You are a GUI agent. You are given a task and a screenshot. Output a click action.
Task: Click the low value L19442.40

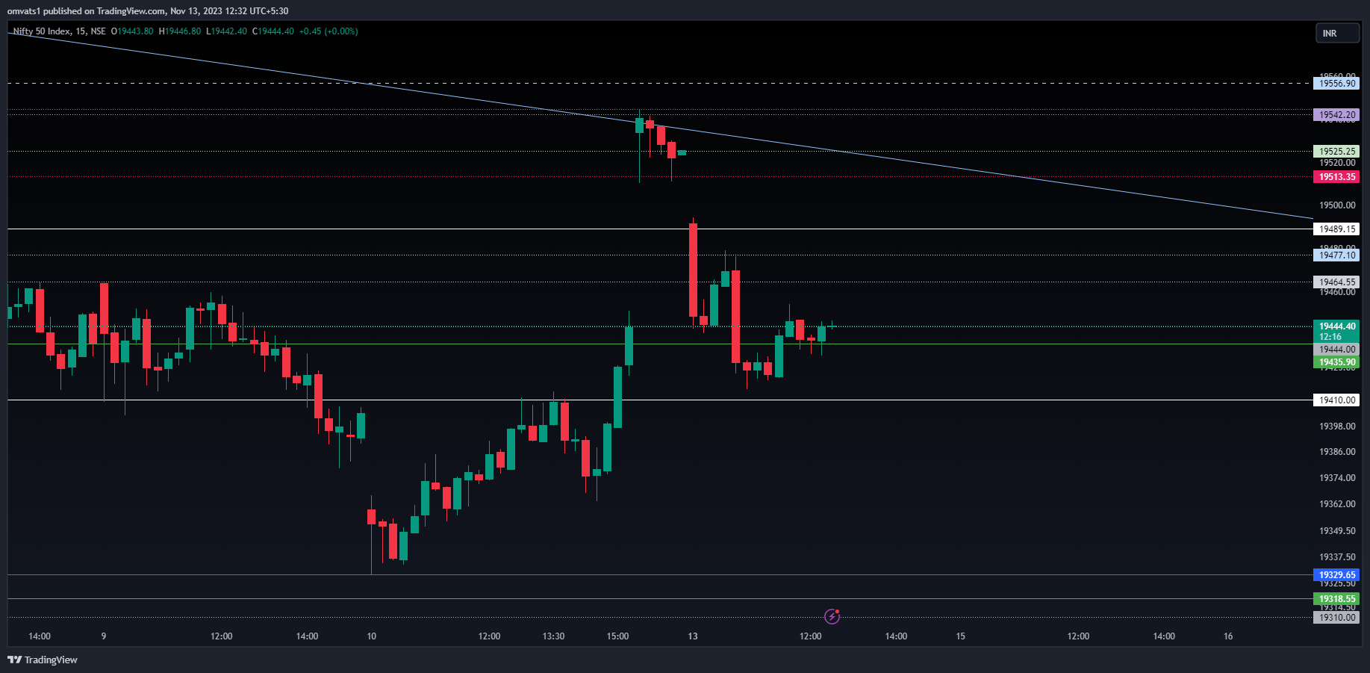pyautogui.click(x=226, y=31)
